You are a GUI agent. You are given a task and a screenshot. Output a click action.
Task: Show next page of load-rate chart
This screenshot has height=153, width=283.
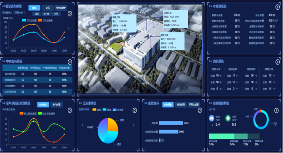coord(69,28)
